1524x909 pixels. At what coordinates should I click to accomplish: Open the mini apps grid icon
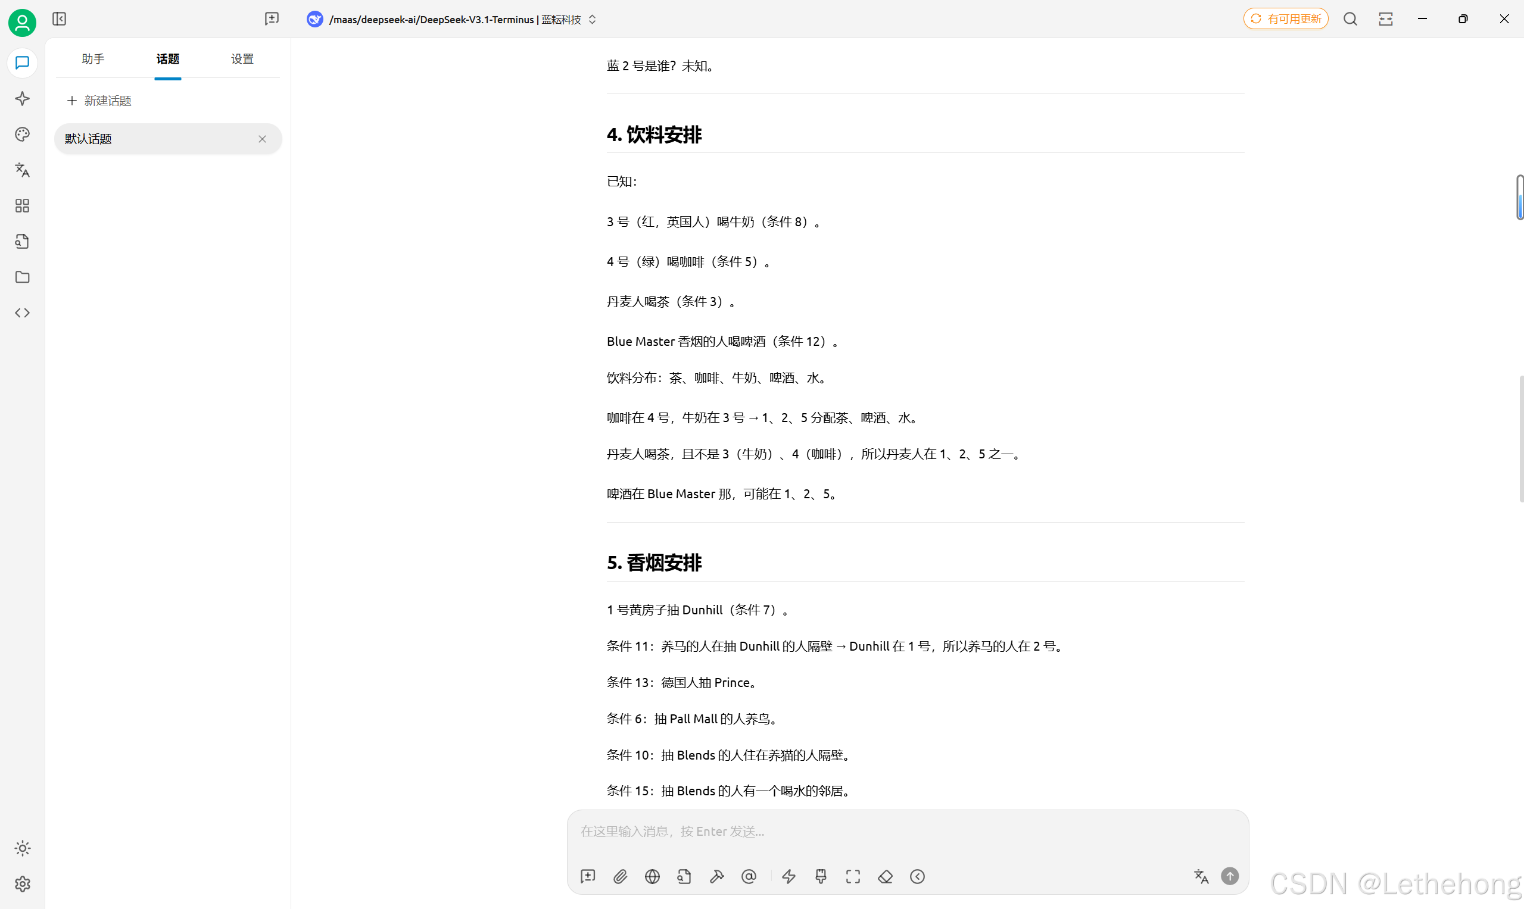22,205
